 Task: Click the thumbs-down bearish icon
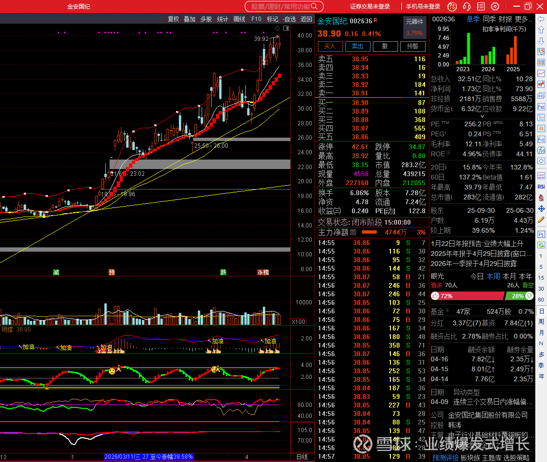(529, 296)
